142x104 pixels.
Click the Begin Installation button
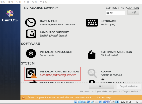(x=128, y=86)
